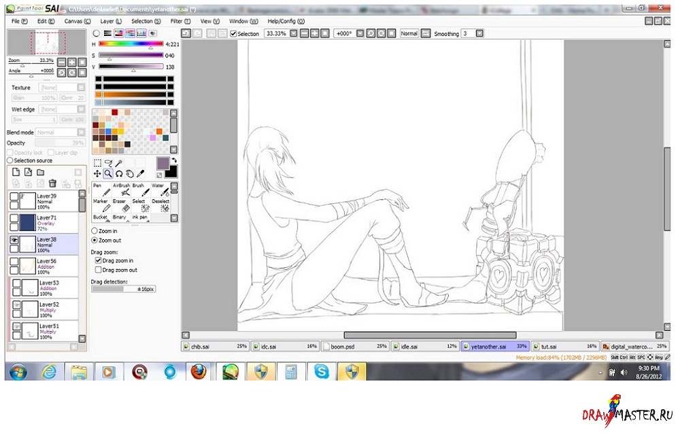The height and width of the screenshot is (433, 678).
Task: Toggle the color mixer panel
Action: point(130,33)
